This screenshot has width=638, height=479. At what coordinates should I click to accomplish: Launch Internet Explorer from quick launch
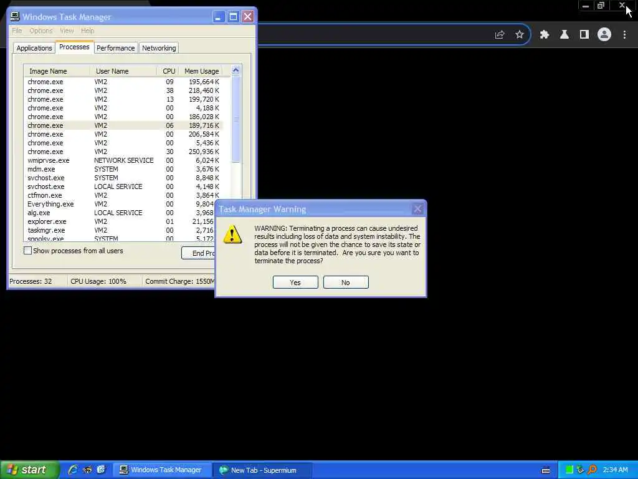point(73,470)
